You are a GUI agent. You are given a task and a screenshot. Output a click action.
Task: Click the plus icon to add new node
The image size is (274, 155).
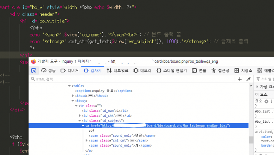coord(240,79)
